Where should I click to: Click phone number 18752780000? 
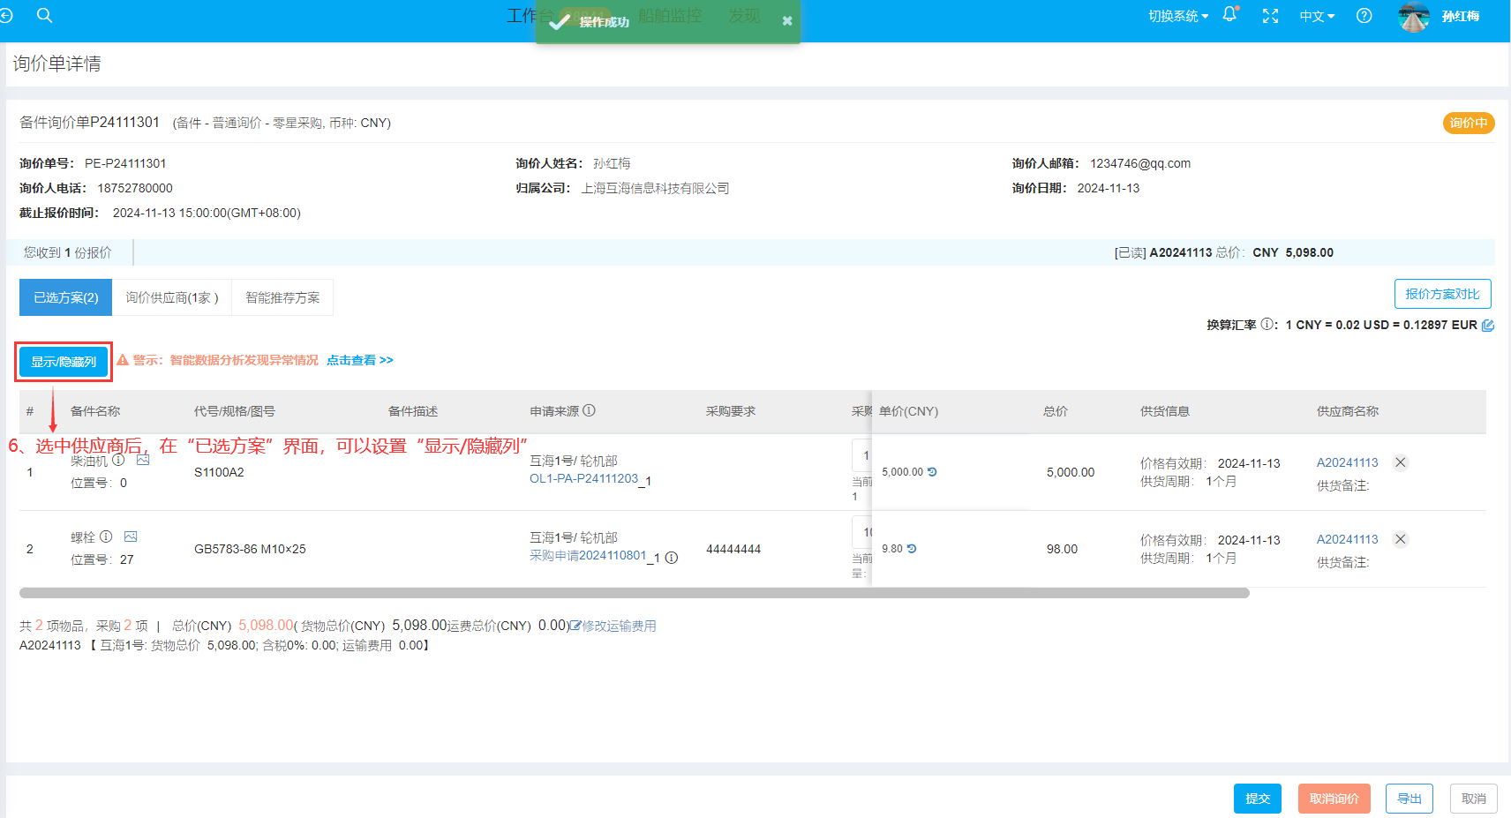tap(135, 188)
